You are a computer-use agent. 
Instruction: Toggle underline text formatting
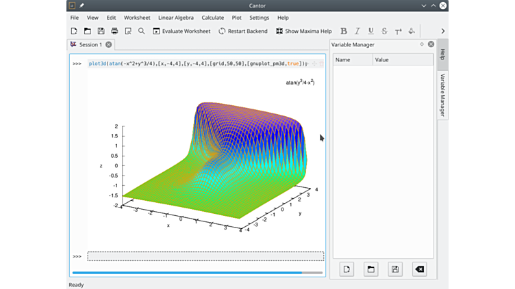coord(371,31)
